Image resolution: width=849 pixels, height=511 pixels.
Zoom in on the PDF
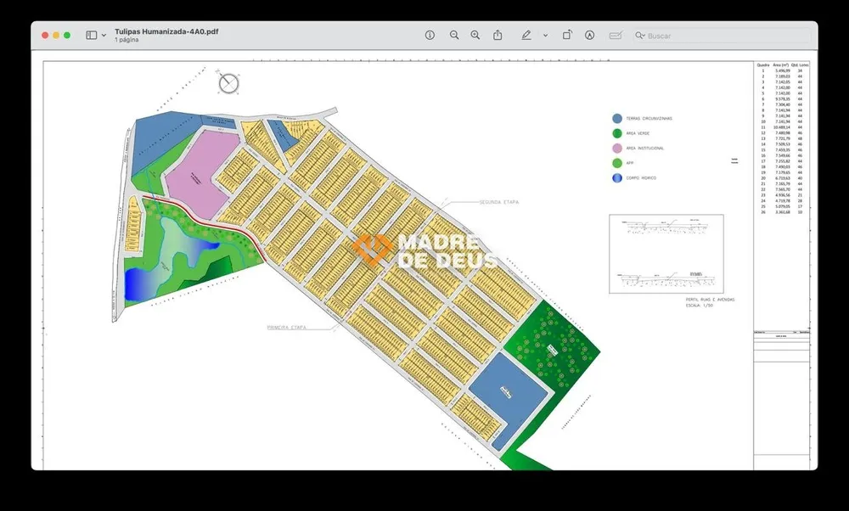475,35
